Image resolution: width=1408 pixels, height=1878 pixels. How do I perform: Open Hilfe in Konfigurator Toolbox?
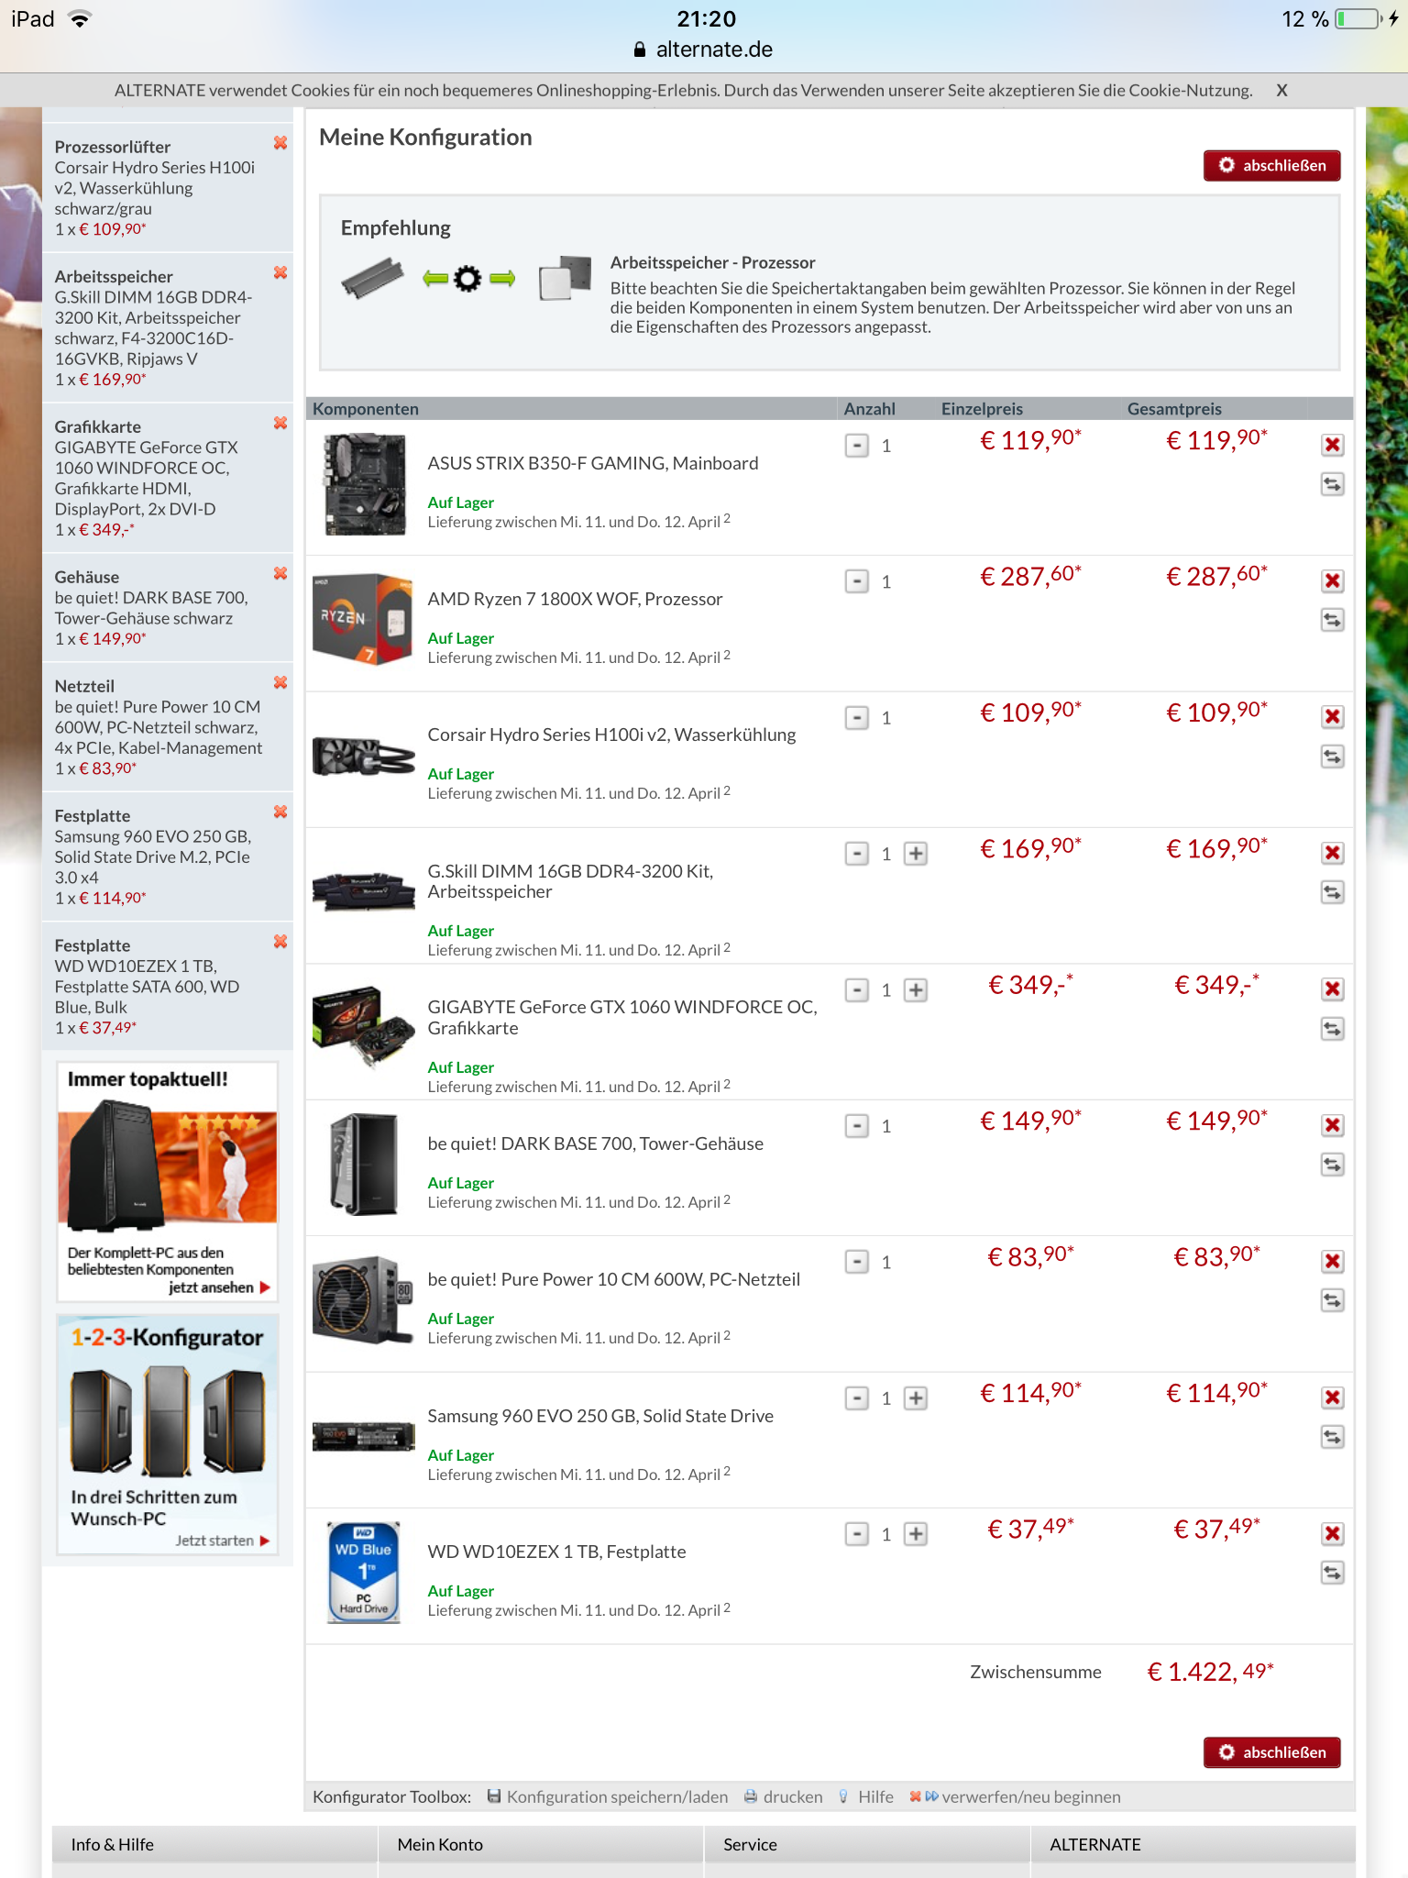click(866, 1796)
